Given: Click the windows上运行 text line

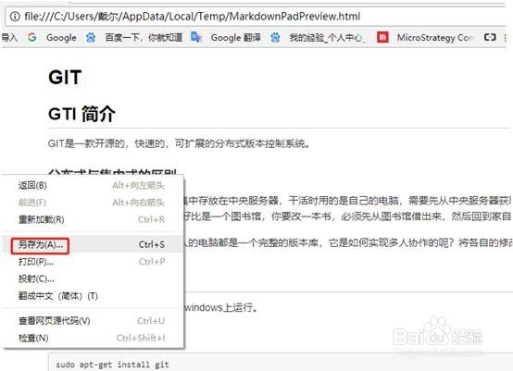Looking at the screenshot, I should pos(221,307).
